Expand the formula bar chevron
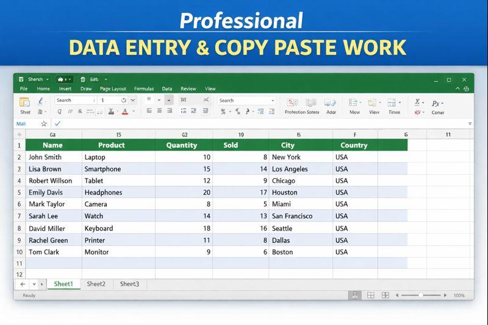The image size is (488, 325). click(470, 124)
